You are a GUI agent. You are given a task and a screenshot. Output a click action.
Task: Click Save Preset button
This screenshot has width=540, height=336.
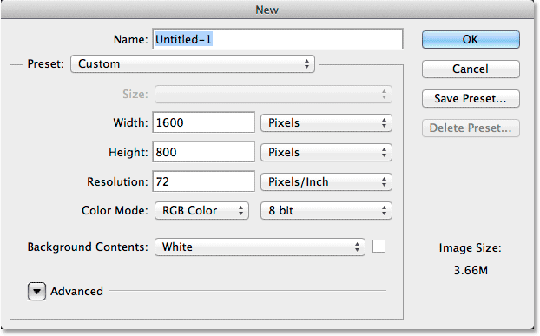pyautogui.click(x=471, y=98)
